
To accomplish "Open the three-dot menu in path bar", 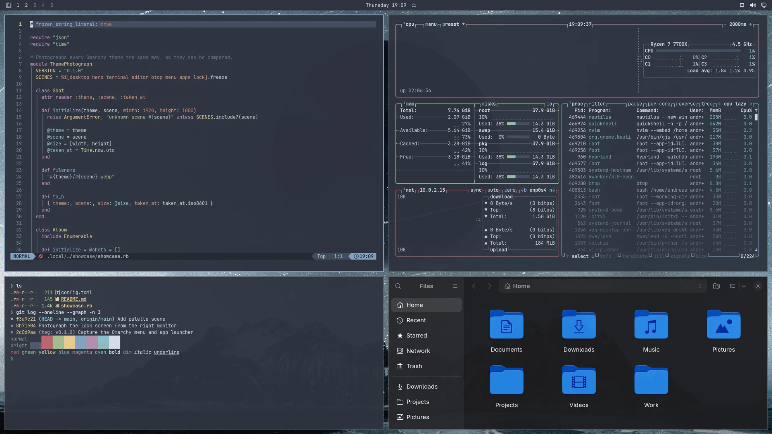I will click(700, 286).
